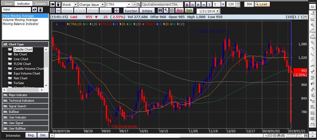Click the zoom 1x magnifier icon
This screenshot has width=317, height=140.
(x=312, y=95)
